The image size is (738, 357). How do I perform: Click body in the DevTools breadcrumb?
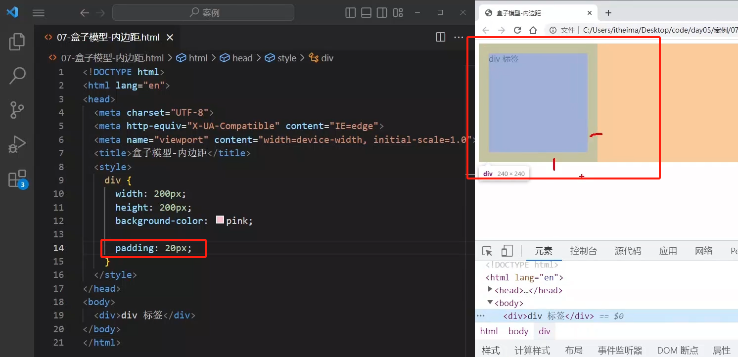click(x=518, y=331)
